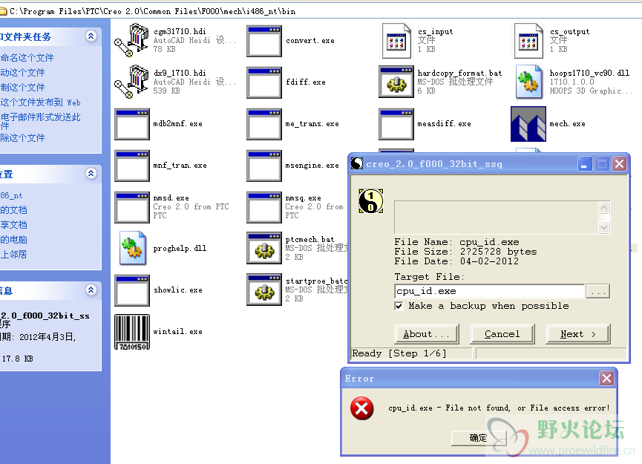
Task: Click the 'showlic.exe' file name
Action: point(177,290)
